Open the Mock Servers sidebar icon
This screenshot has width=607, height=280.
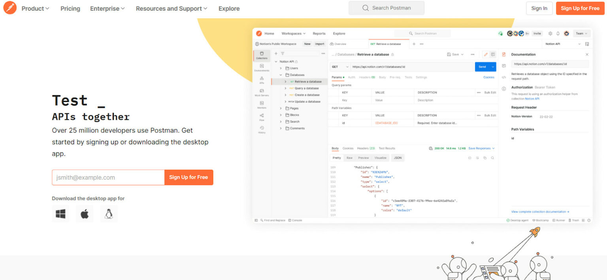coord(262,92)
